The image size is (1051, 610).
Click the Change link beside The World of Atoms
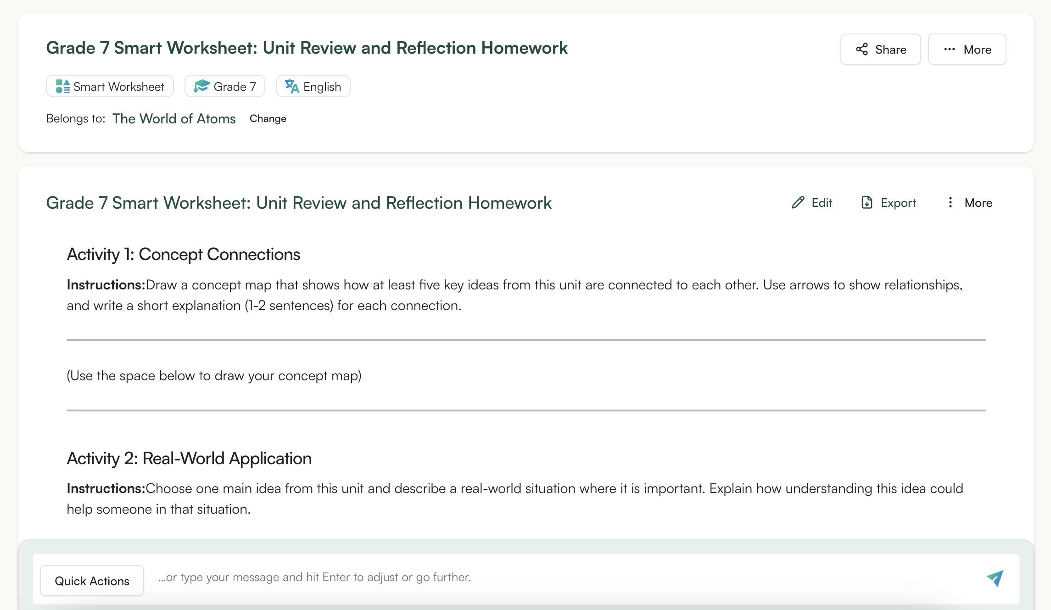click(268, 118)
